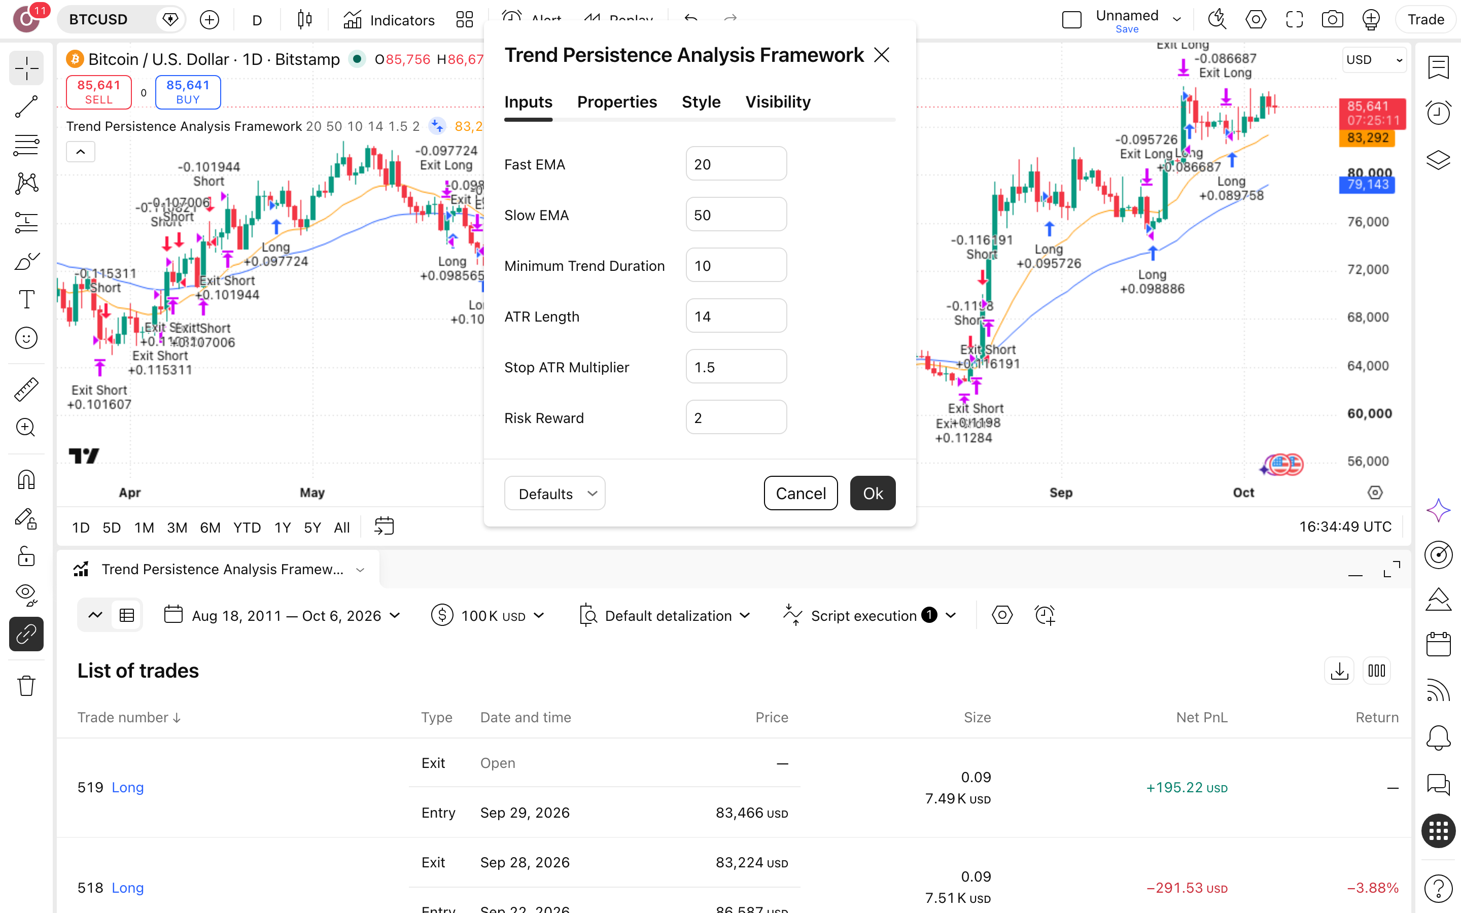Image resolution: width=1461 pixels, height=913 pixels.
Task: Select the ruler measure tool
Action: (26, 390)
